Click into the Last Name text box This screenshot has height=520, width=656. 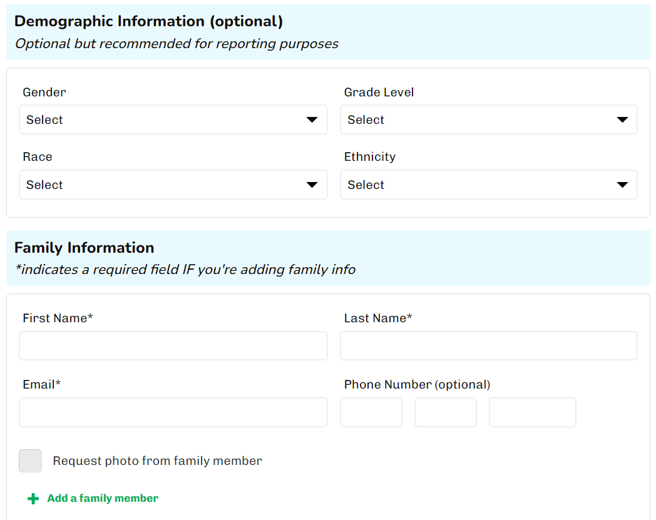click(x=488, y=346)
